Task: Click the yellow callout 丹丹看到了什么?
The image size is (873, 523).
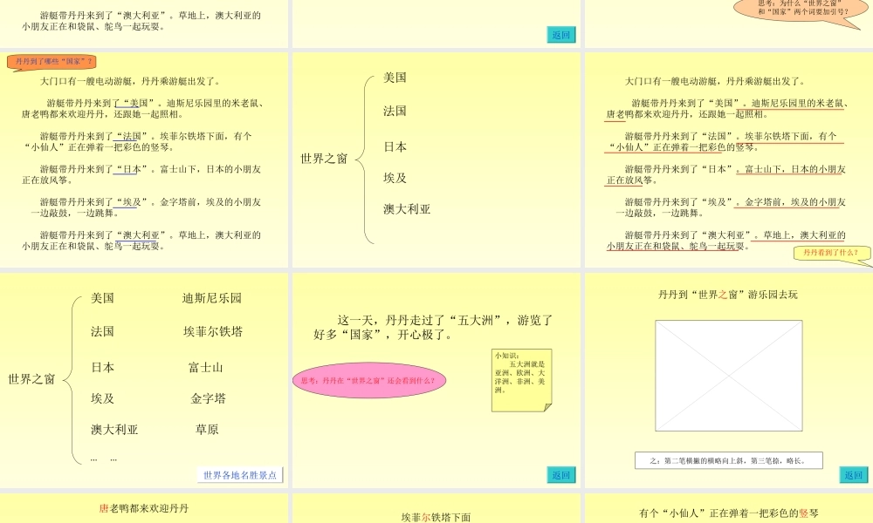Action: click(x=831, y=254)
